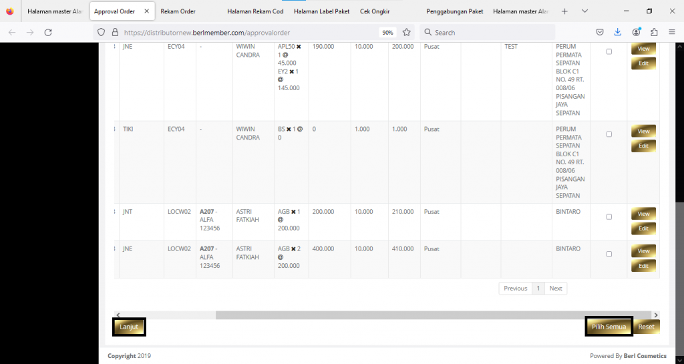Switch to the Cek Ongkir tab
This screenshot has height=364, width=684.
[375, 11]
